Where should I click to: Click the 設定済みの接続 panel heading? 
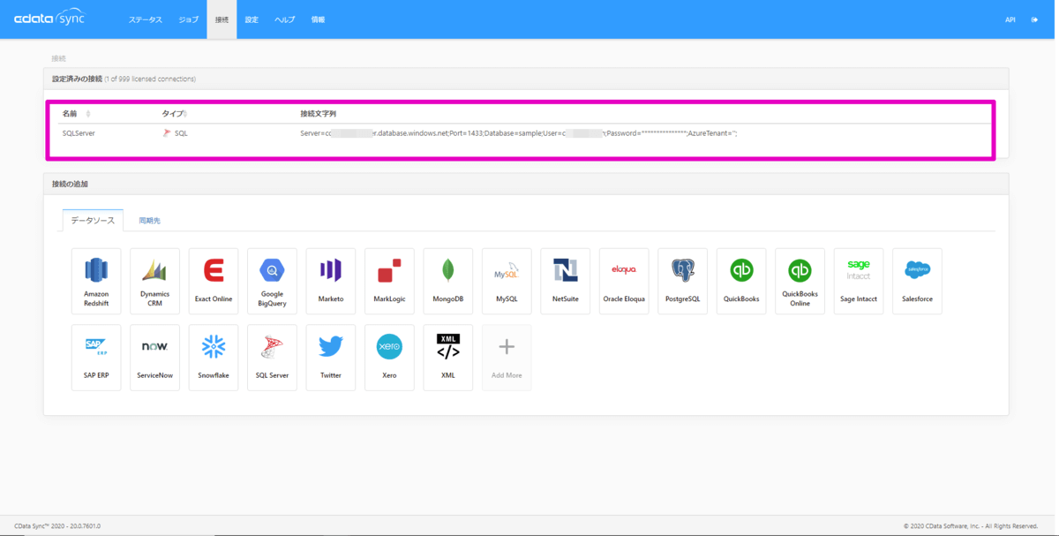[x=77, y=79]
